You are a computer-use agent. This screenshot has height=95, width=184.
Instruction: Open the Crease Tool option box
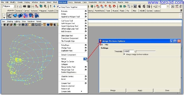85,83
